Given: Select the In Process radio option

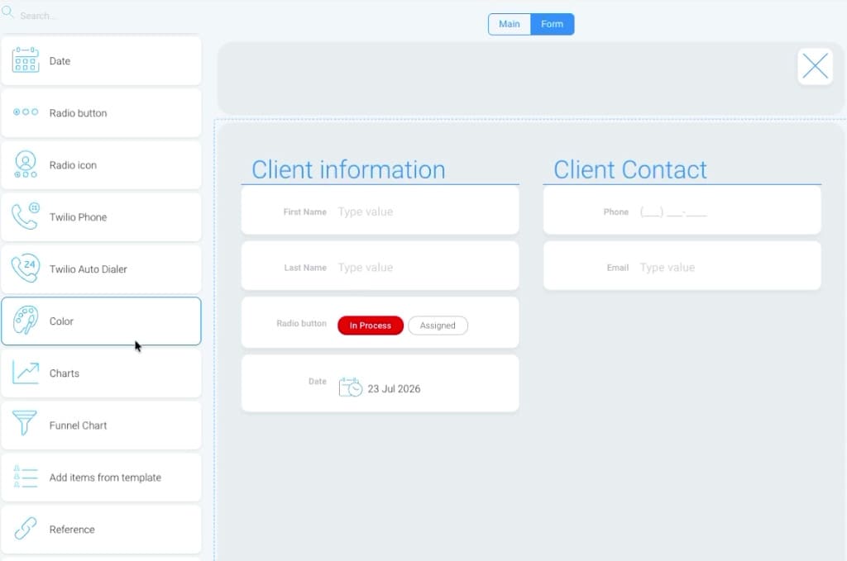Looking at the screenshot, I should coord(371,326).
